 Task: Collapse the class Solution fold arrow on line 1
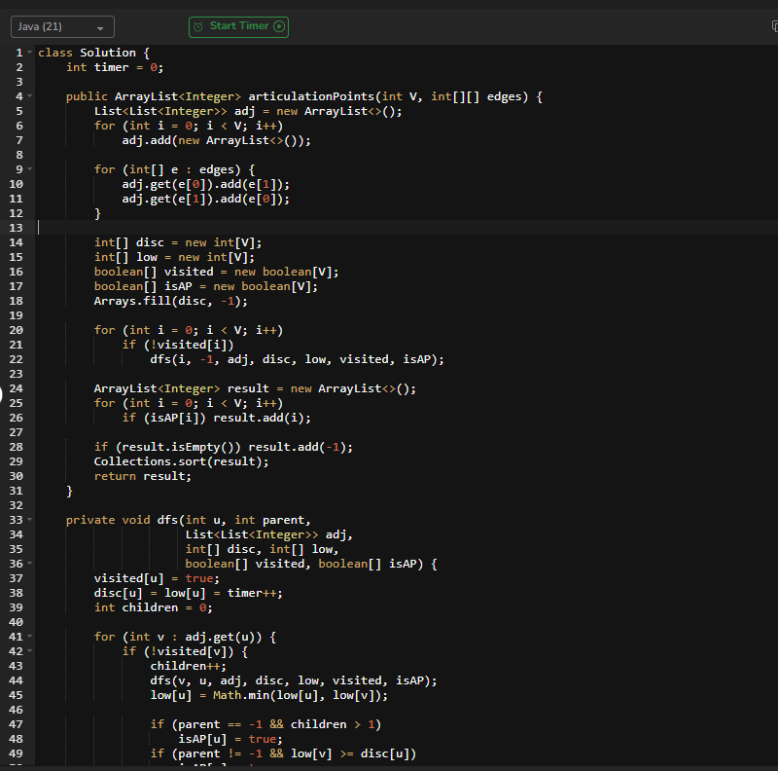click(x=30, y=53)
